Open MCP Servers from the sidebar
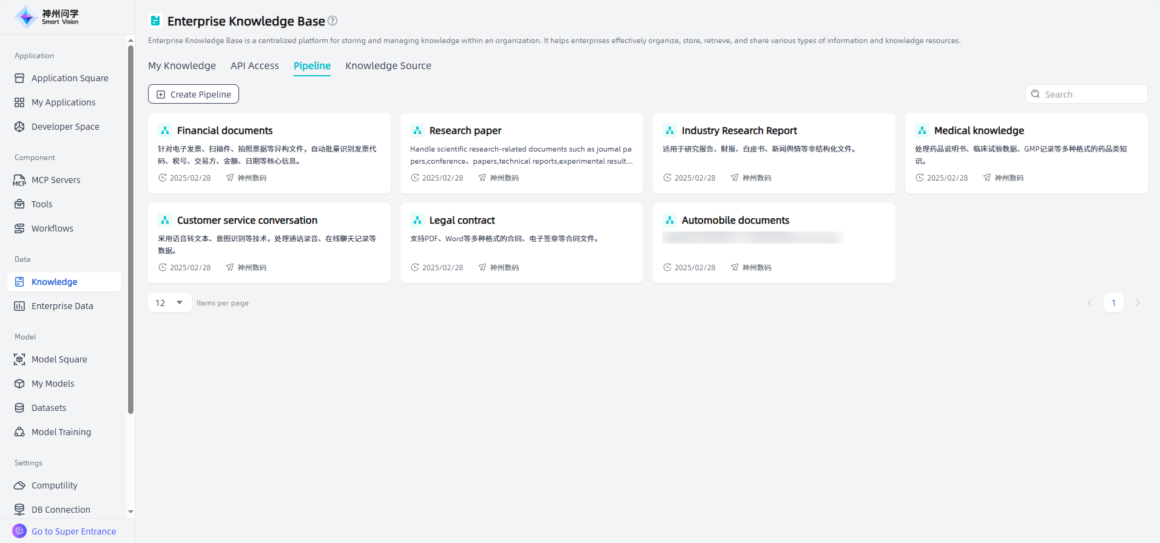Image resolution: width=1160 pixels, height=543 pixels. coord(55,180)
